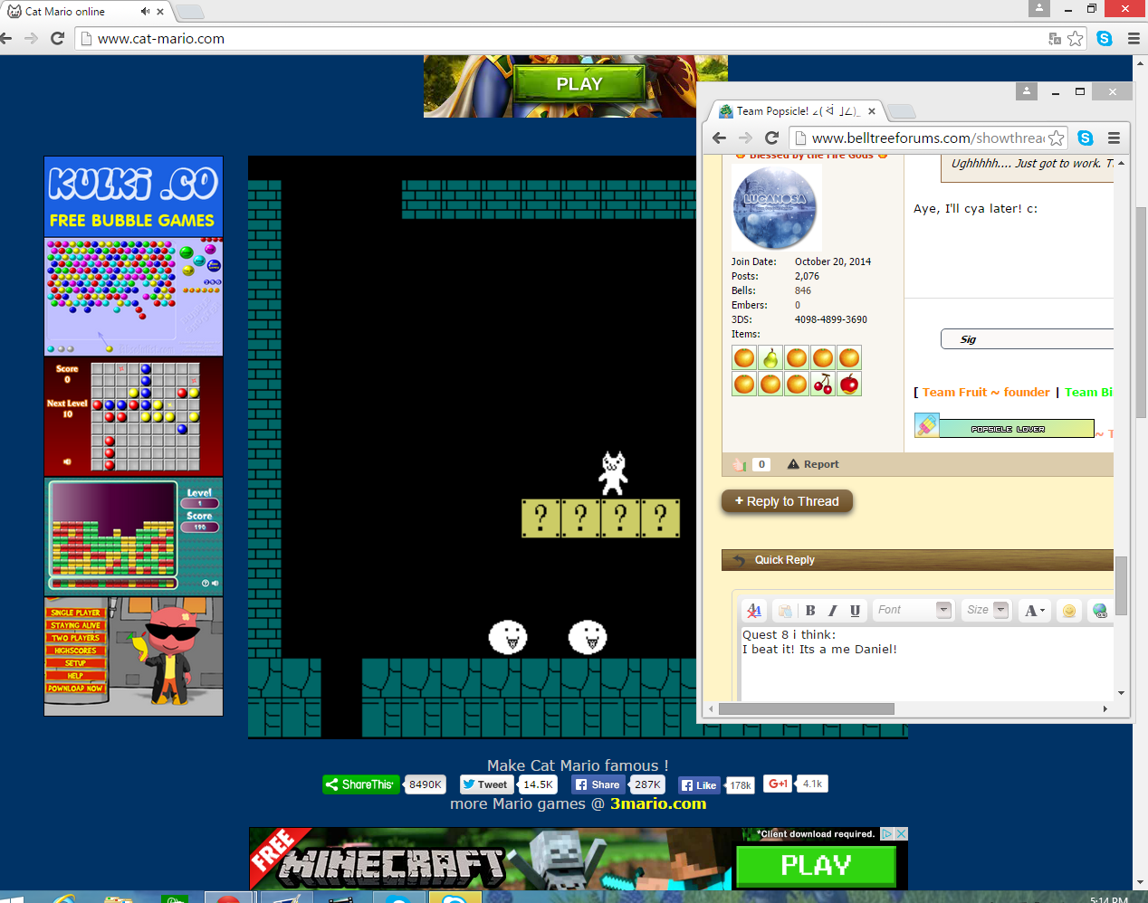Open the 3mario.com link
Image resolution: width=1148 pixels, height=903 pixels.
point(658,803)
